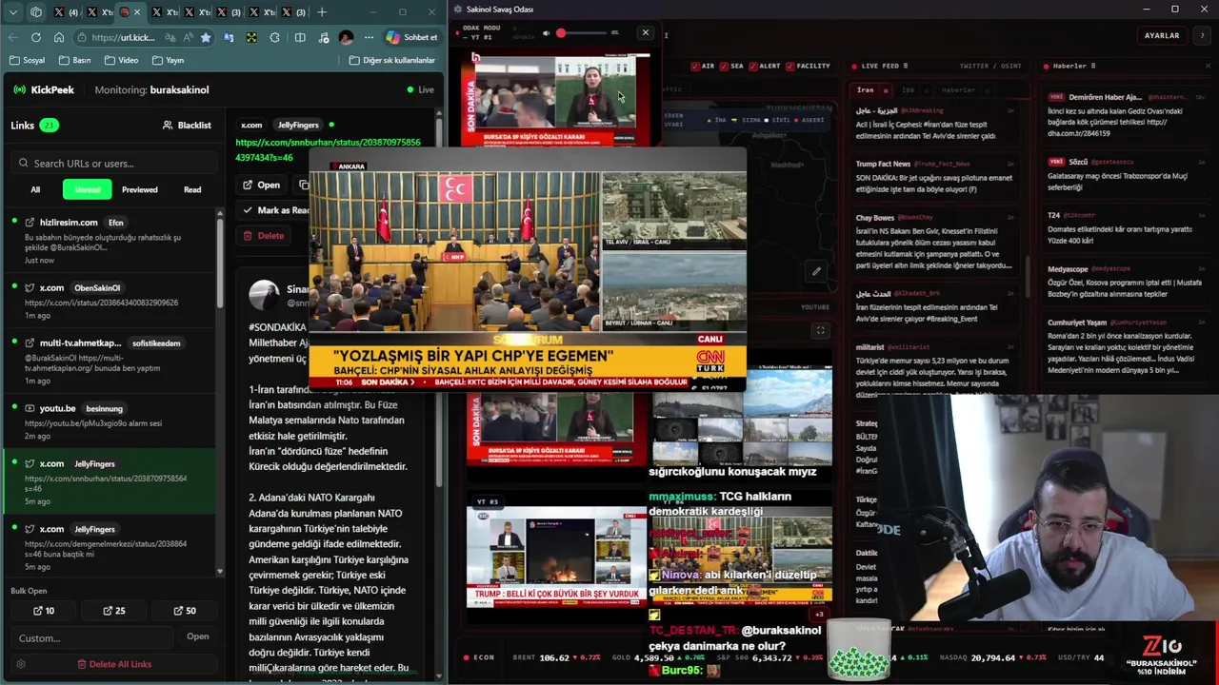Click the Copilot Sohbet et button
Viewport: 1219px width, 685px height.
pyautogui.click(x=412, y=37)
